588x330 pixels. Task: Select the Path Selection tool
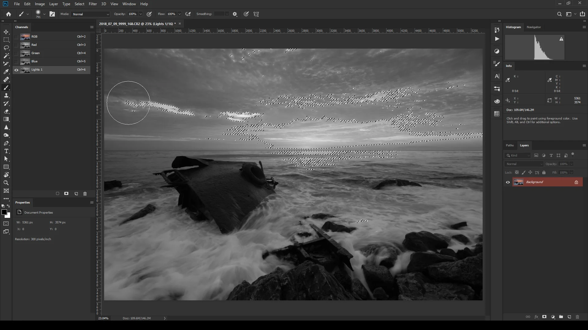(x=6, y=159)
